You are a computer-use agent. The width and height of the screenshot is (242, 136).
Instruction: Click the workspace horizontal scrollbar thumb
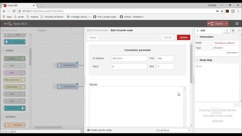click(x=48, y=127)
